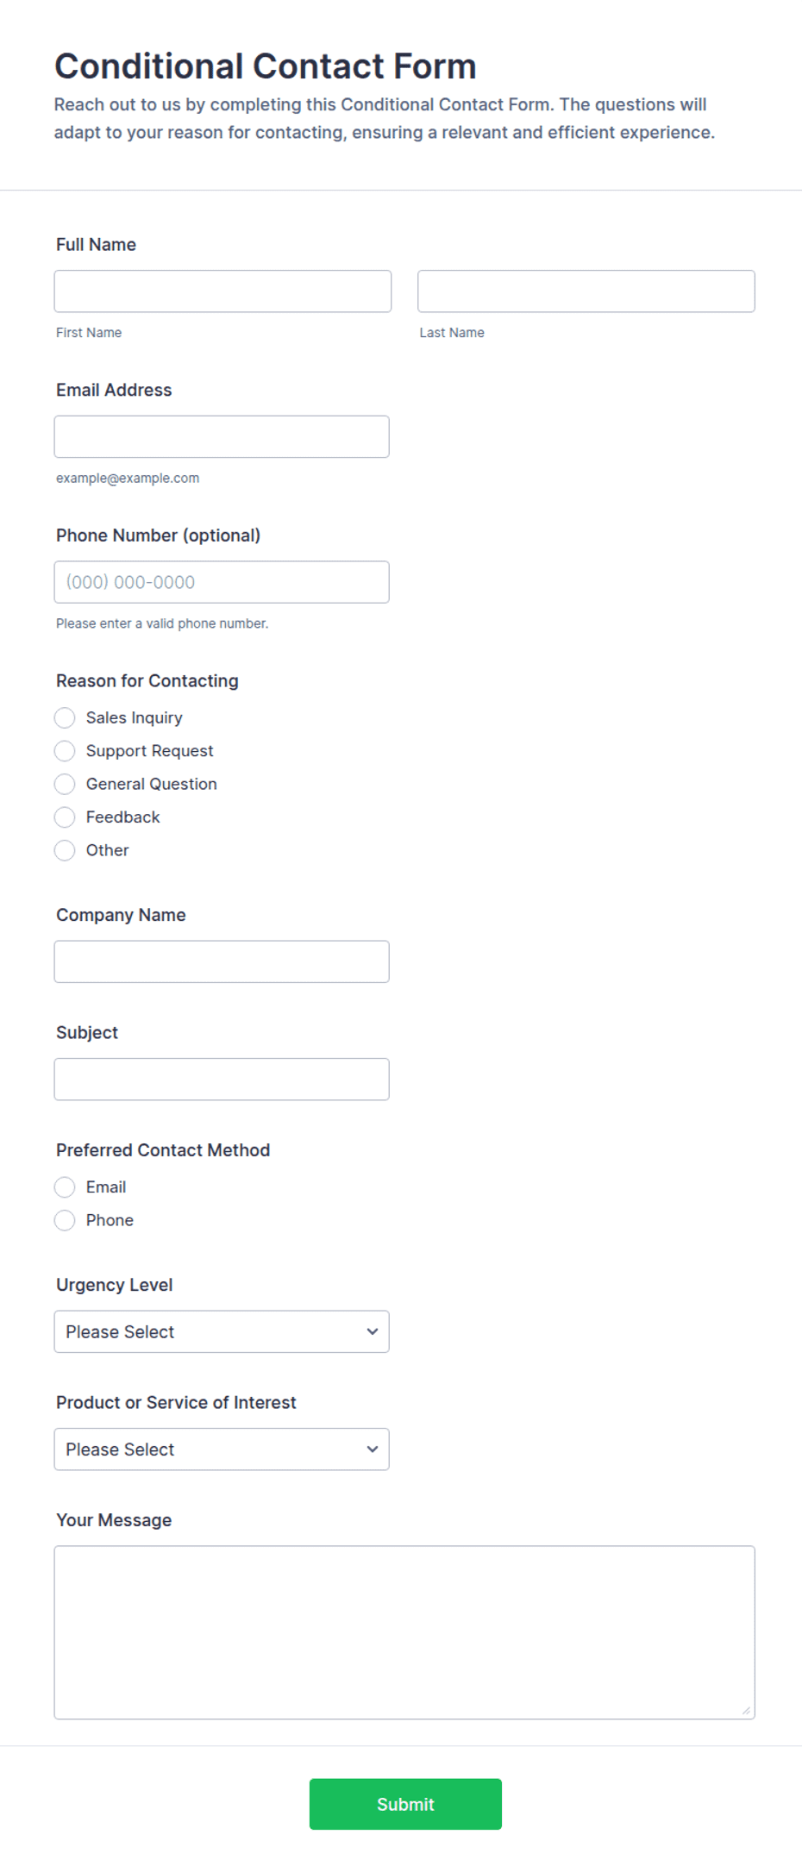Focus the Email Address text box
Screen dimensions: 802x1872
(x=222, y=437)
